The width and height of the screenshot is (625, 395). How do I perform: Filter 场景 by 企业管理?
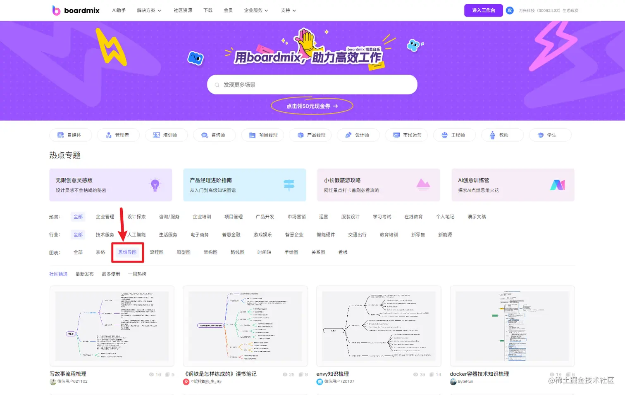coord(105,217)
